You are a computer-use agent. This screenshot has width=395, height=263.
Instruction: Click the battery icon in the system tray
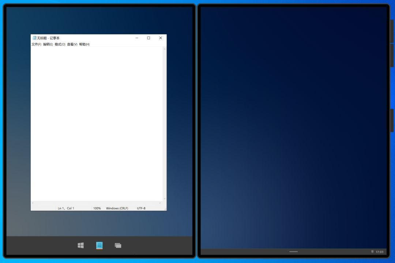click(x=372, y=251)
